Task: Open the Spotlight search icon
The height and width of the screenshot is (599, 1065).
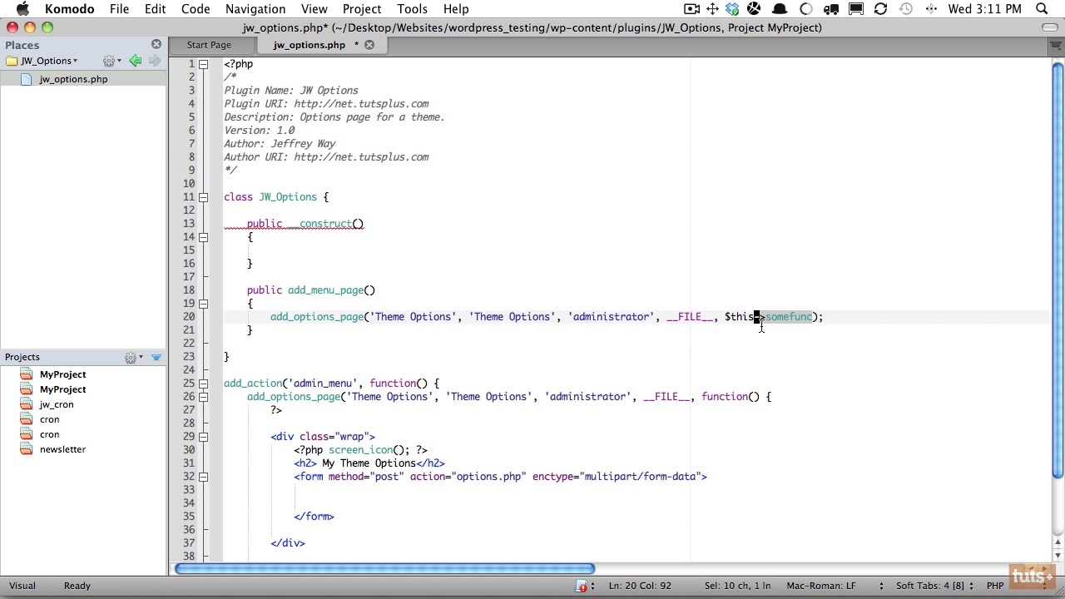Action: pyautogui.click(x=1042, y=9)
